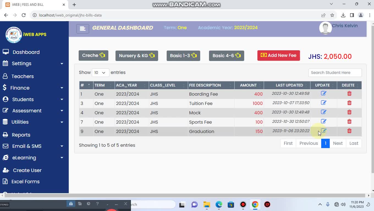Edit the Mock fee entry

click(323, 112)
